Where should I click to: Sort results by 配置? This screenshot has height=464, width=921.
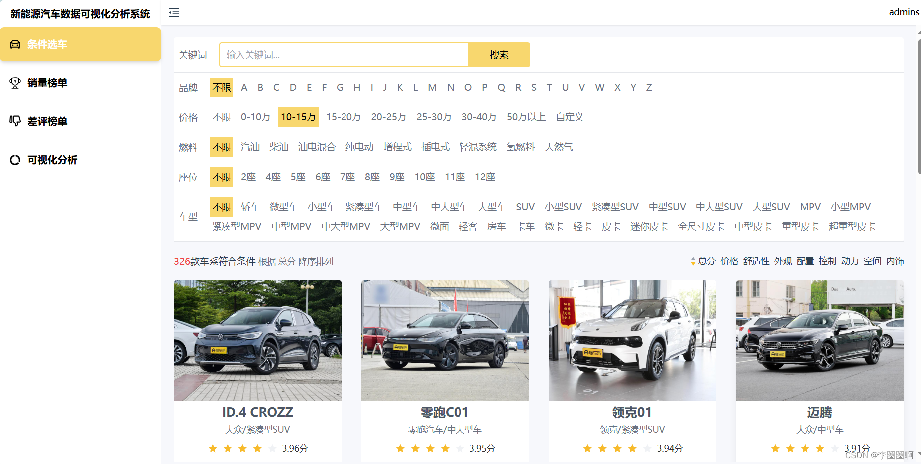(806, 261)
